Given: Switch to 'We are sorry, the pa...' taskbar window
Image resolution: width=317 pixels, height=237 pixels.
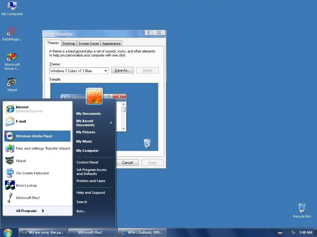Looking at the screenshot, I should pos(43,233).
